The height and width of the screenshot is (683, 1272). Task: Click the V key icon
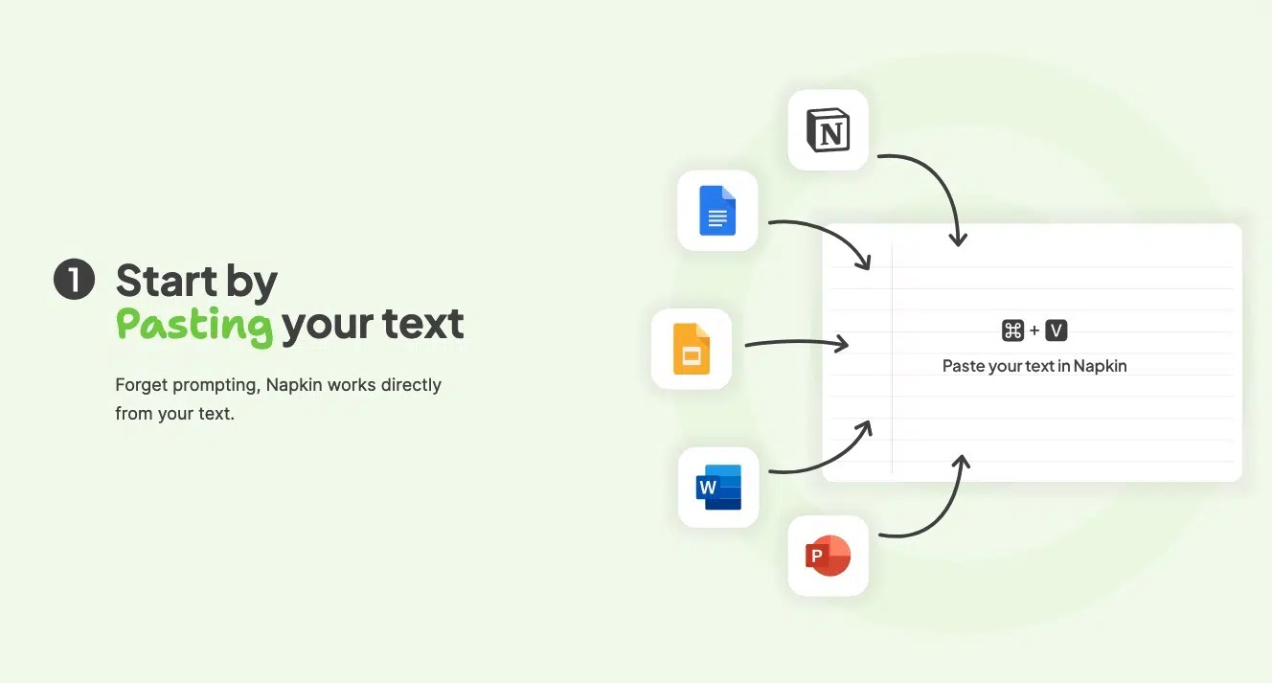[x=1056, y=330]
